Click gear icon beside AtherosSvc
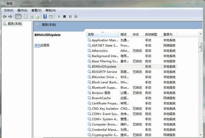The image size is (205, 138). pyautogui.click(x=89, y=50)
